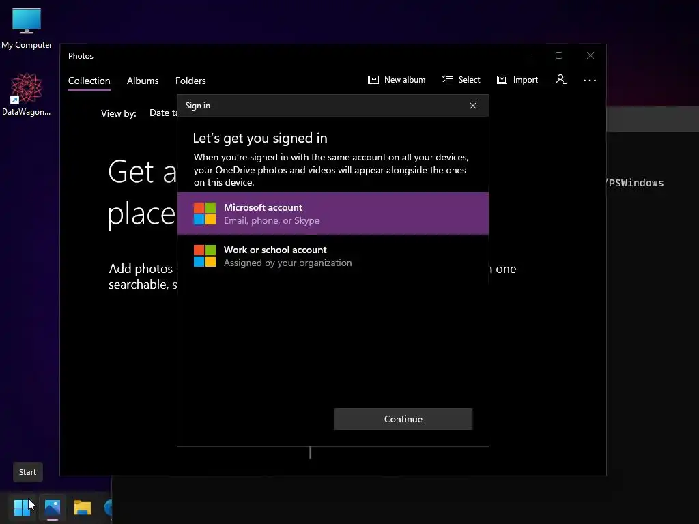Click the 'Let's get you signed in' heading
The height and width of the screenshot is (524, 699).
pyautogui.click(x=260, y=138)
